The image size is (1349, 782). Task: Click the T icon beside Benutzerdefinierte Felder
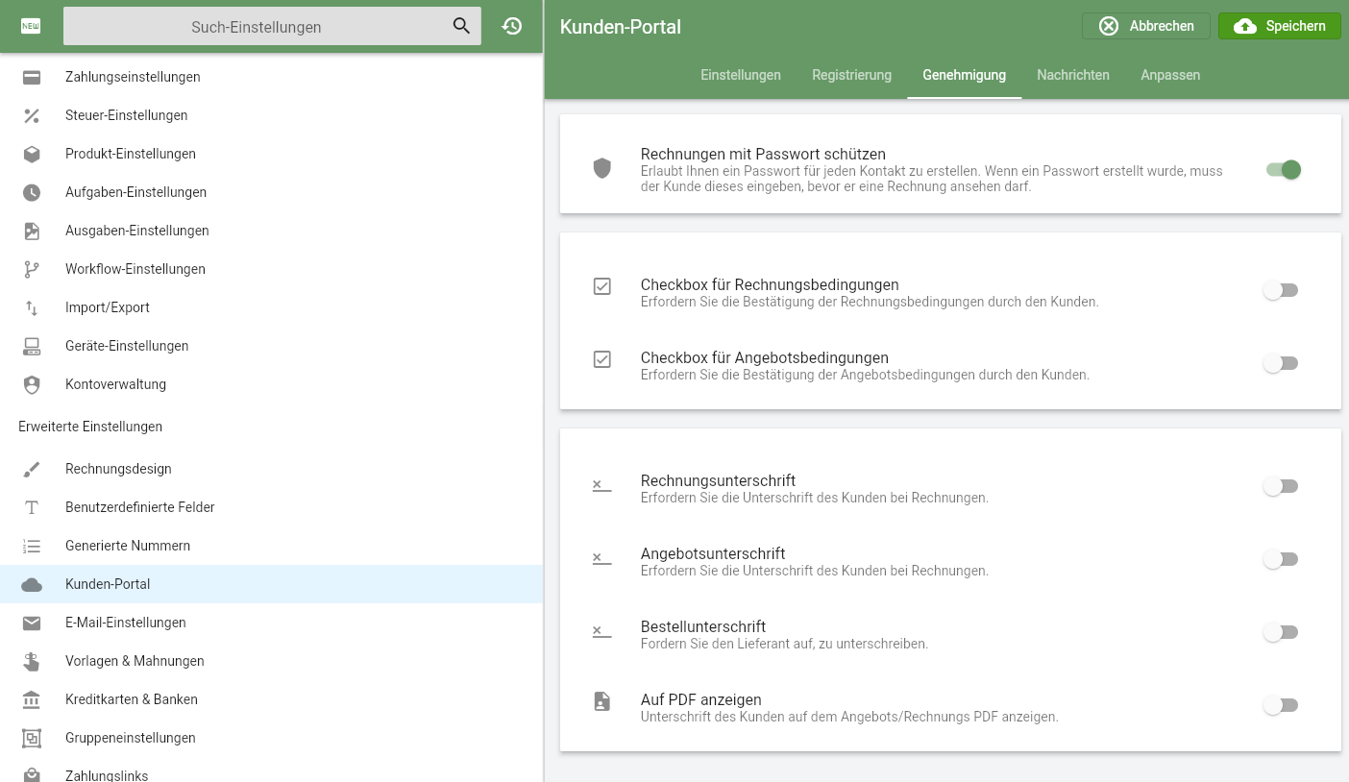tap(32, 507)
